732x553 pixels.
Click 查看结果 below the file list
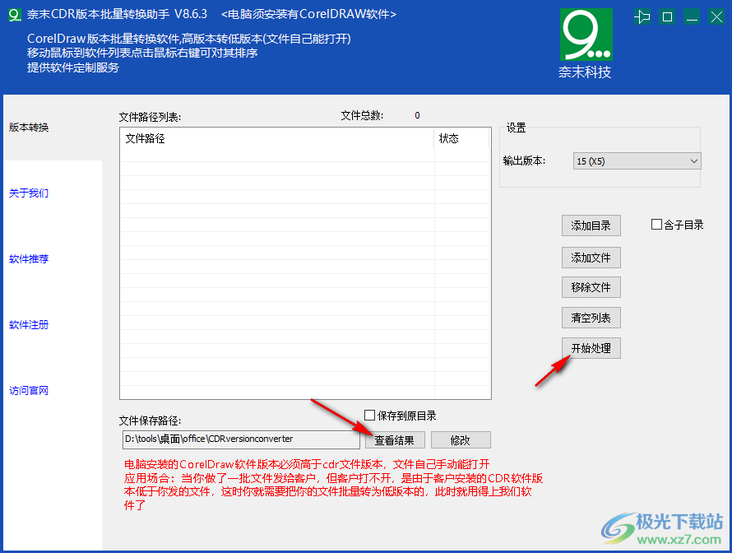[x=395, y=439]
